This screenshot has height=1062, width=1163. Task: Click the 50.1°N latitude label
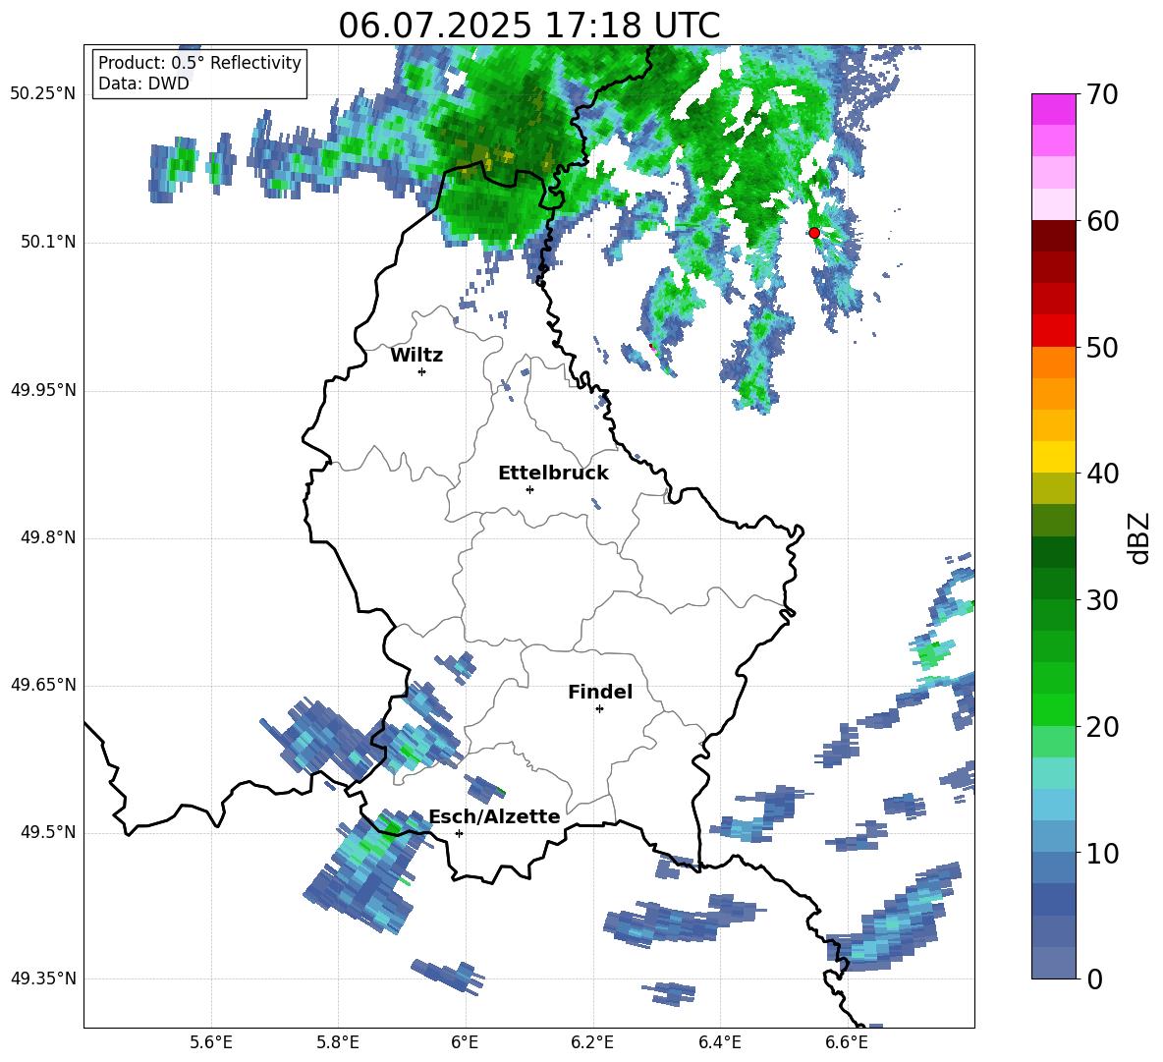click(47, 243)
